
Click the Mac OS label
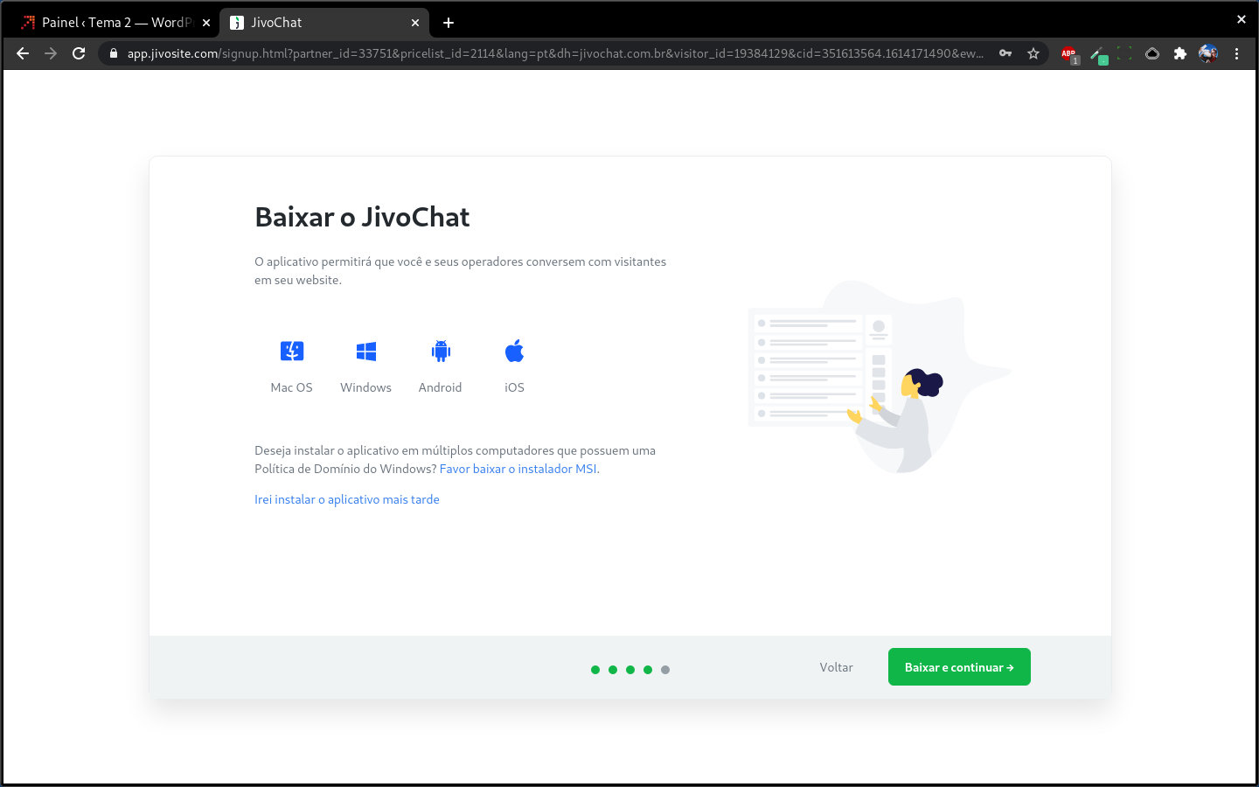[x=291, y=387]
